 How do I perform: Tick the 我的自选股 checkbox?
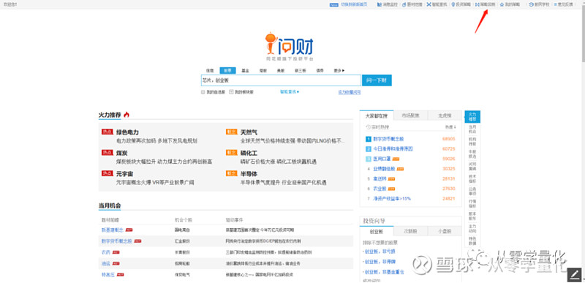[x=203, y=91]
